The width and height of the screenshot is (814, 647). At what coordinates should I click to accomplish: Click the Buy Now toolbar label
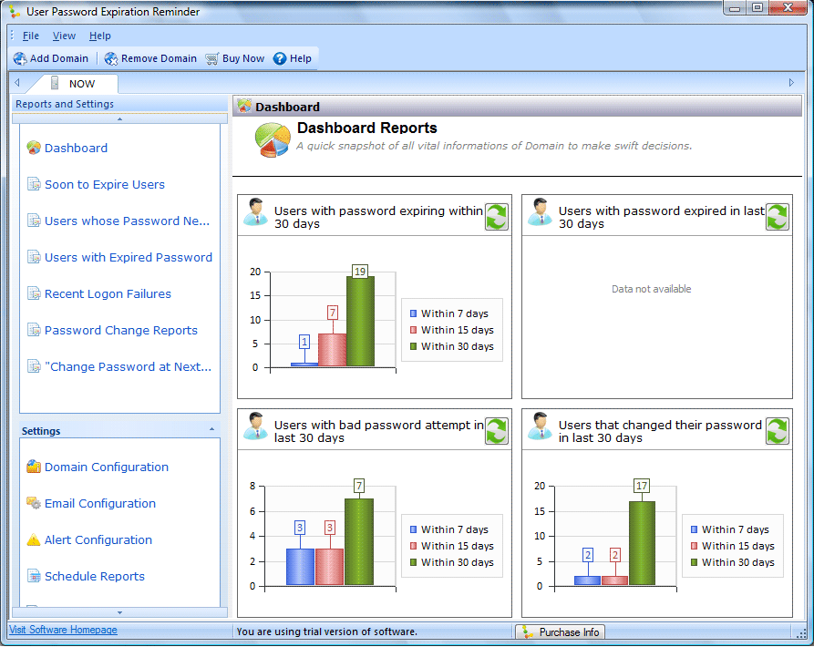(x=243, y=58)
